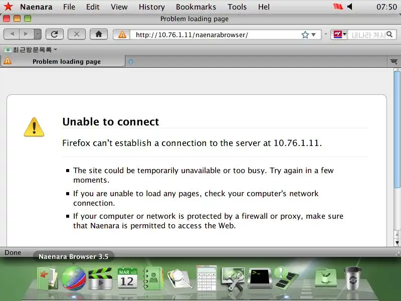Open the Tools menu
Screen dimensions: 401x301
click(x=237, y=7)
